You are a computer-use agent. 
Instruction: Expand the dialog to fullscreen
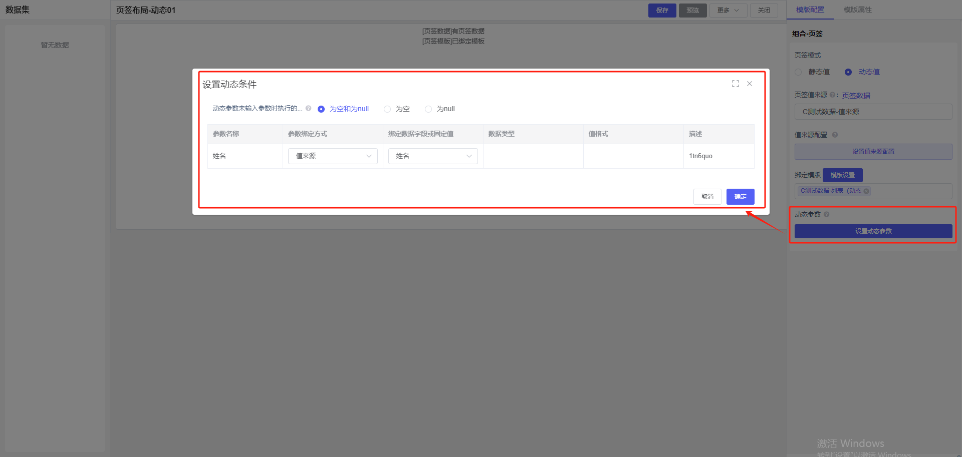[735, 84]
